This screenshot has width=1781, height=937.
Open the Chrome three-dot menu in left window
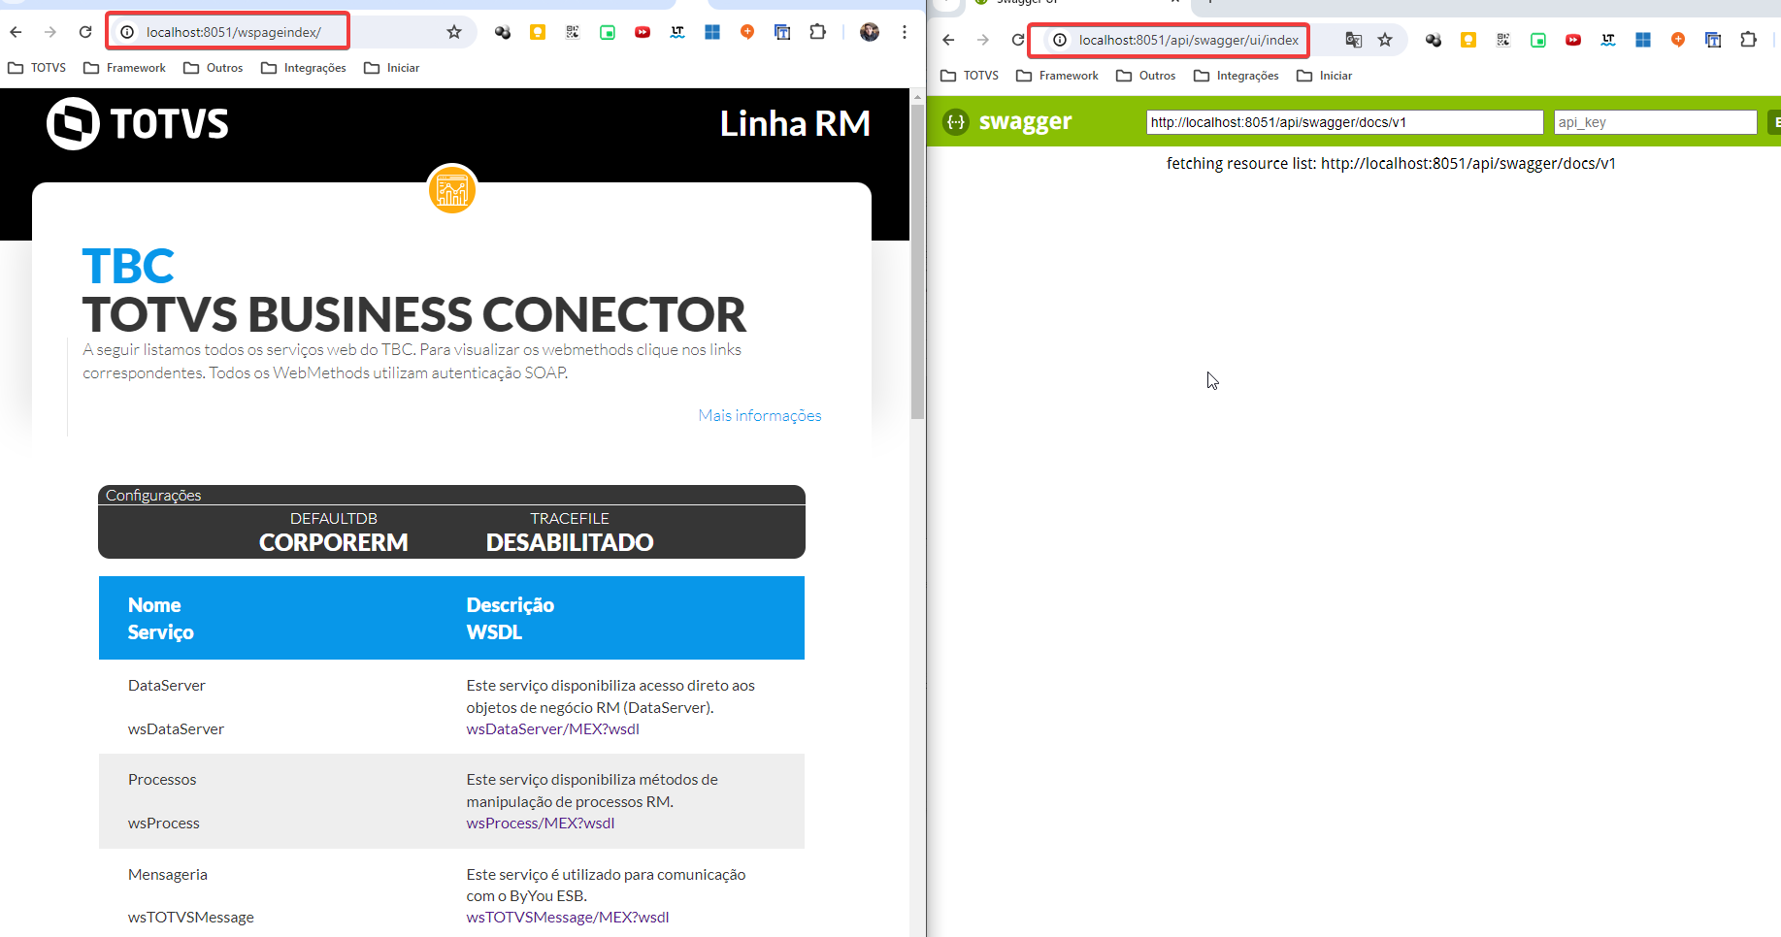905,32
